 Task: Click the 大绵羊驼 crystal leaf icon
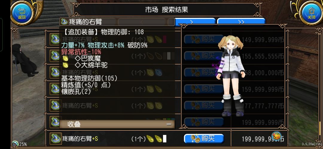(65, 65)
